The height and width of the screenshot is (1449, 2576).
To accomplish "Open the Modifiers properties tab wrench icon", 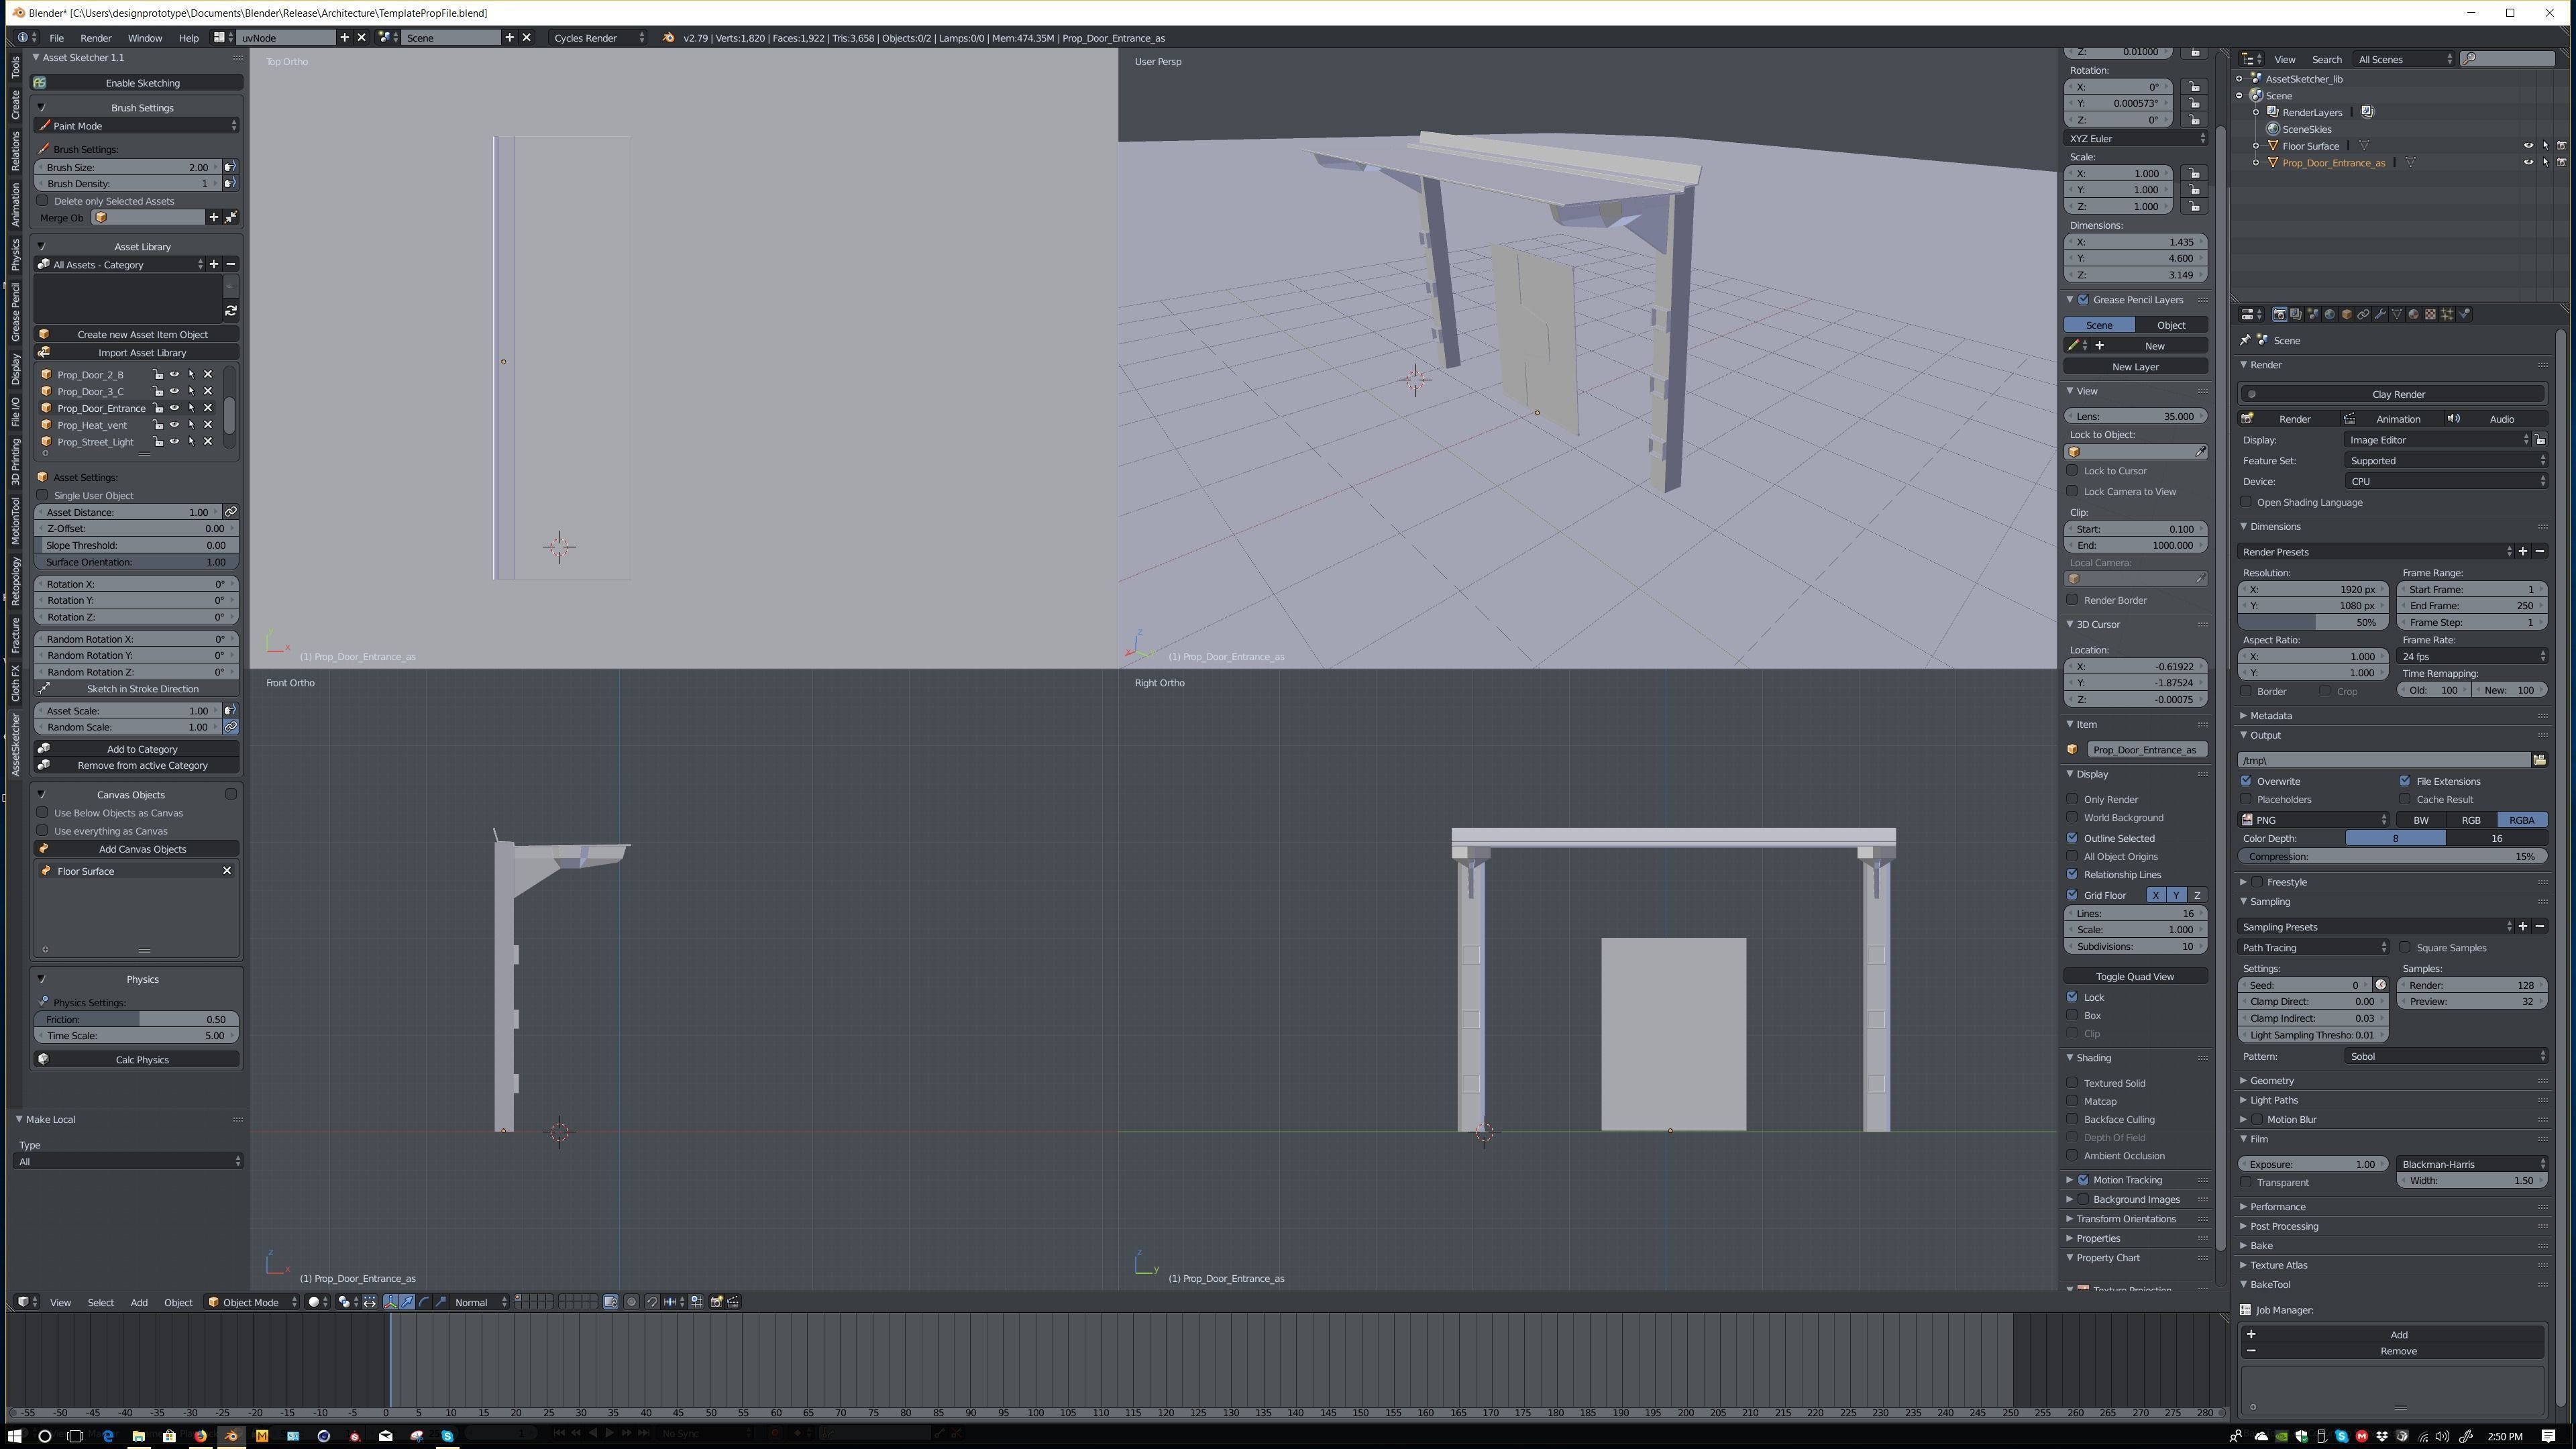I will click(2380, 314).
